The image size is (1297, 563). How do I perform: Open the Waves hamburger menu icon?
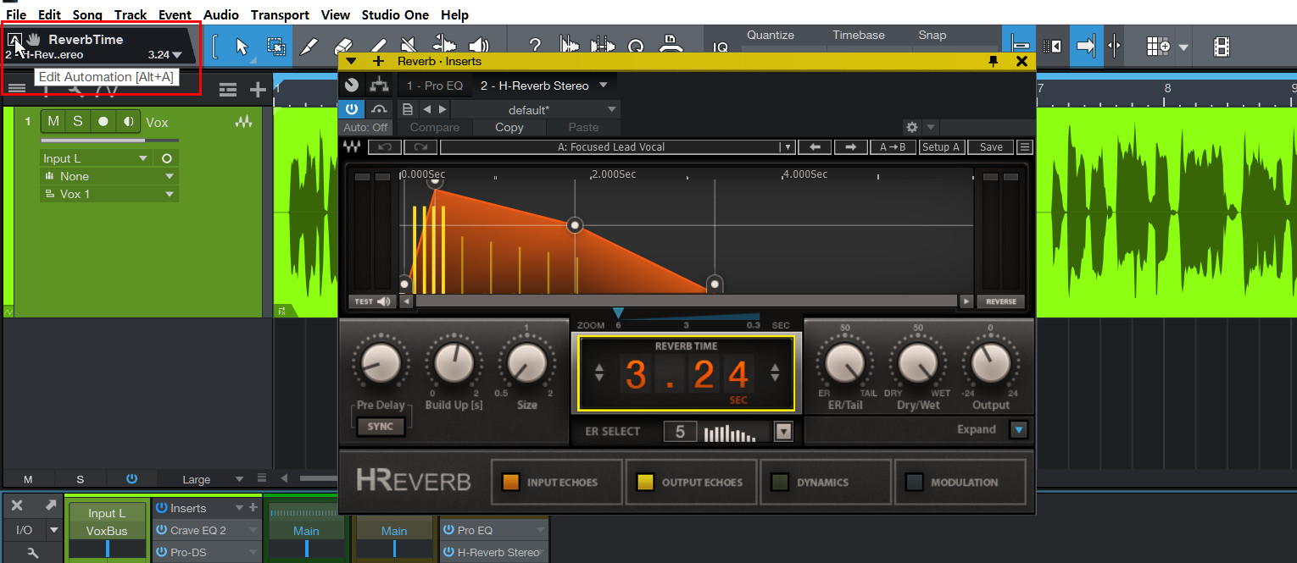[1024, 146]
